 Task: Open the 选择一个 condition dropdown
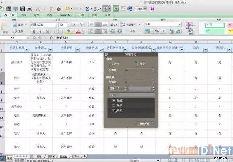pos(117,88)
